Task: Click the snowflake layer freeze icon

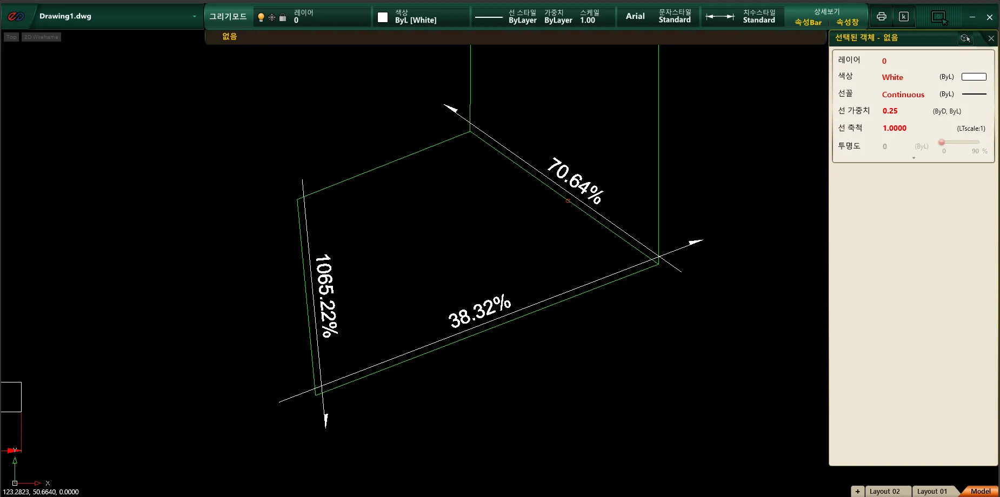Action: [272, 17]
